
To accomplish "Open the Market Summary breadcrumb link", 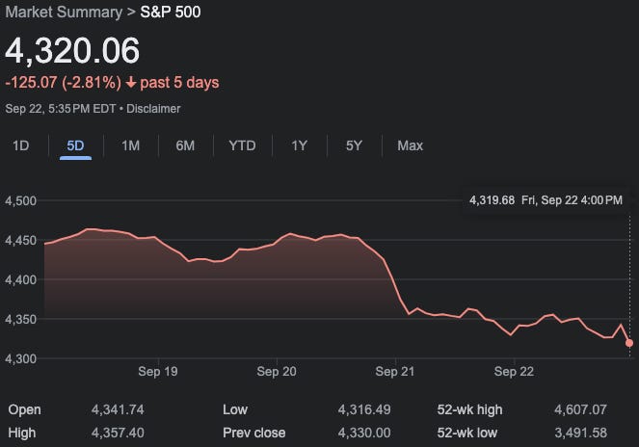I will point(64,12).
